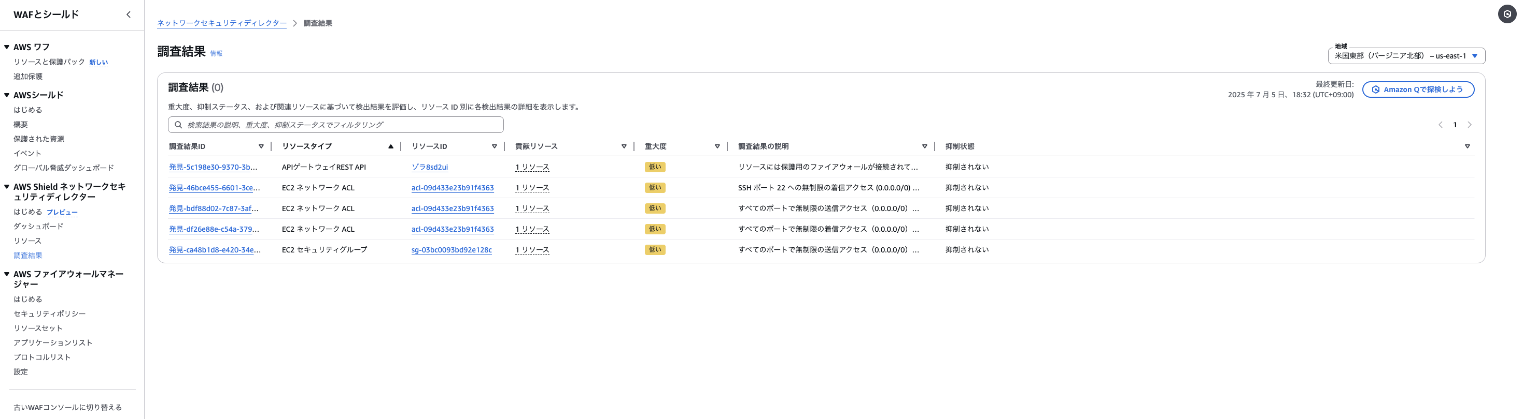Click the 新しい badge link
Image resolution: width=1523 pixels, height=419 pixels.
click(98, 63)
